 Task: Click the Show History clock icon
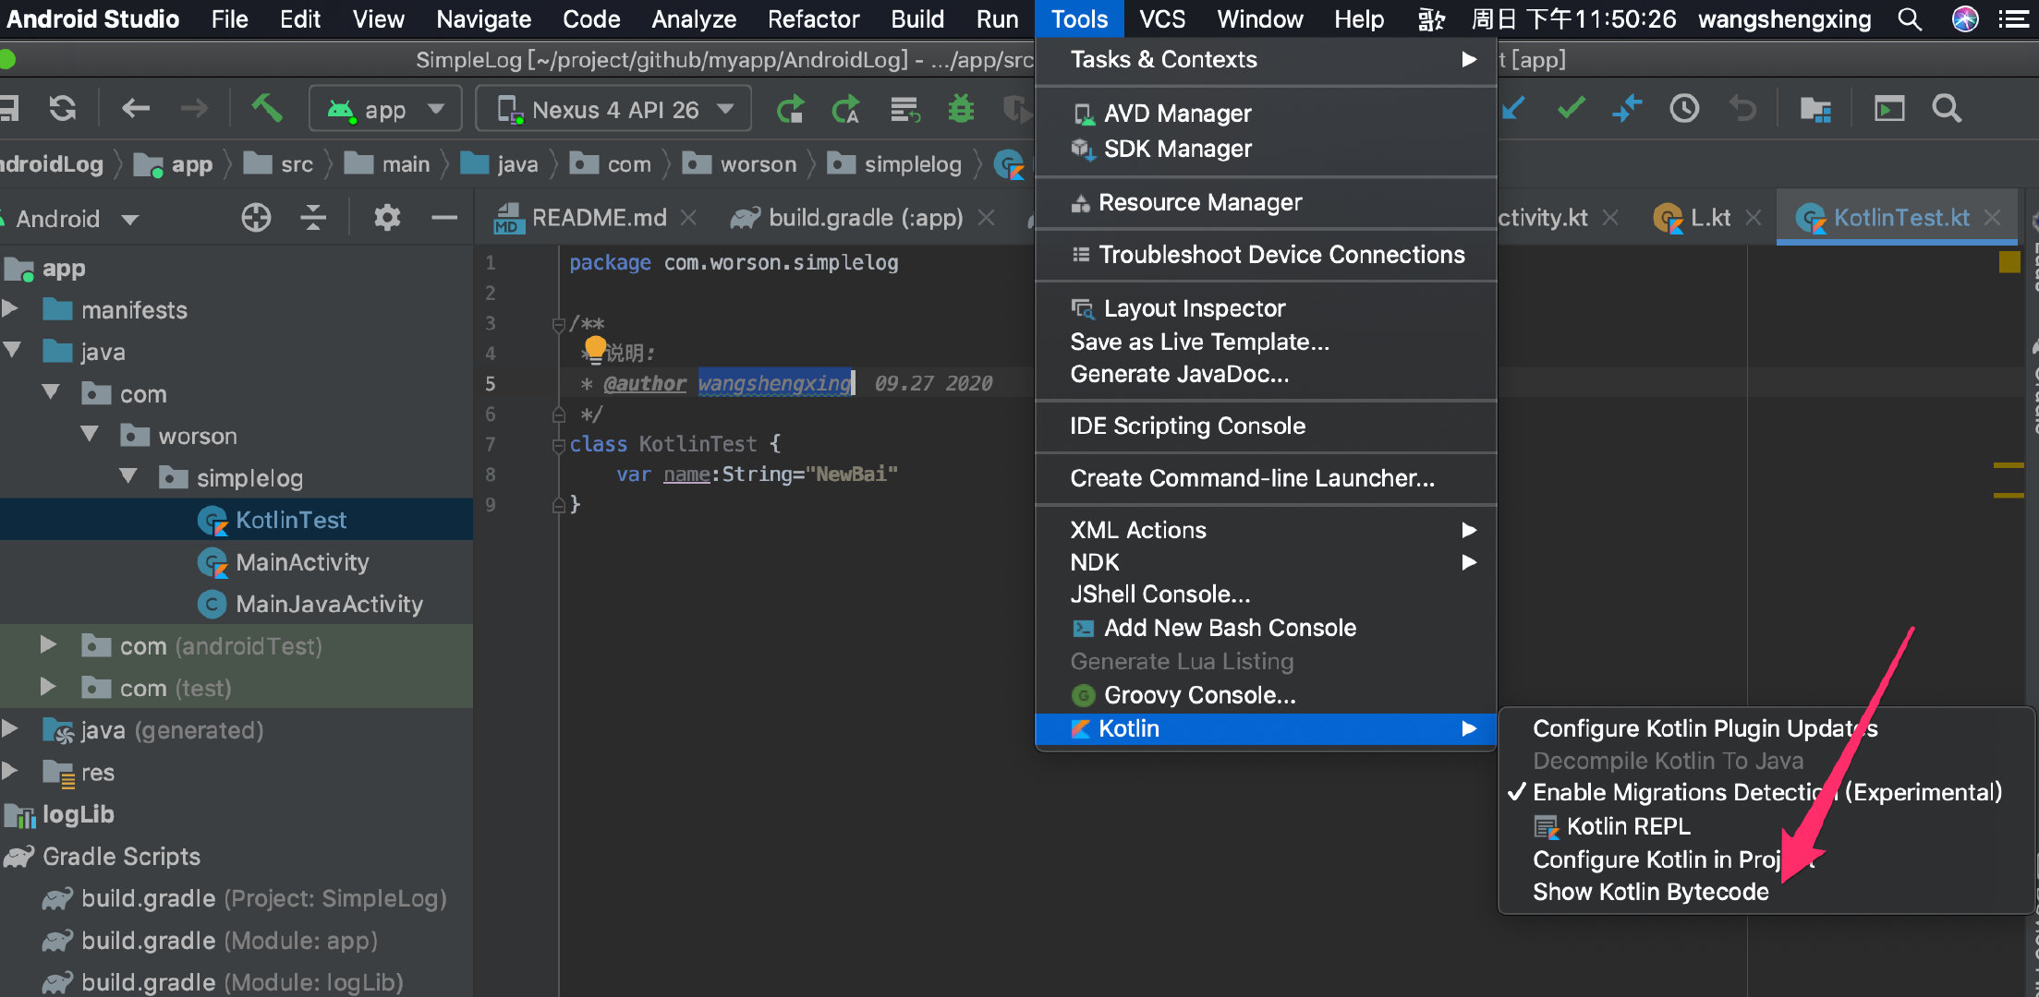point(1684,109)
